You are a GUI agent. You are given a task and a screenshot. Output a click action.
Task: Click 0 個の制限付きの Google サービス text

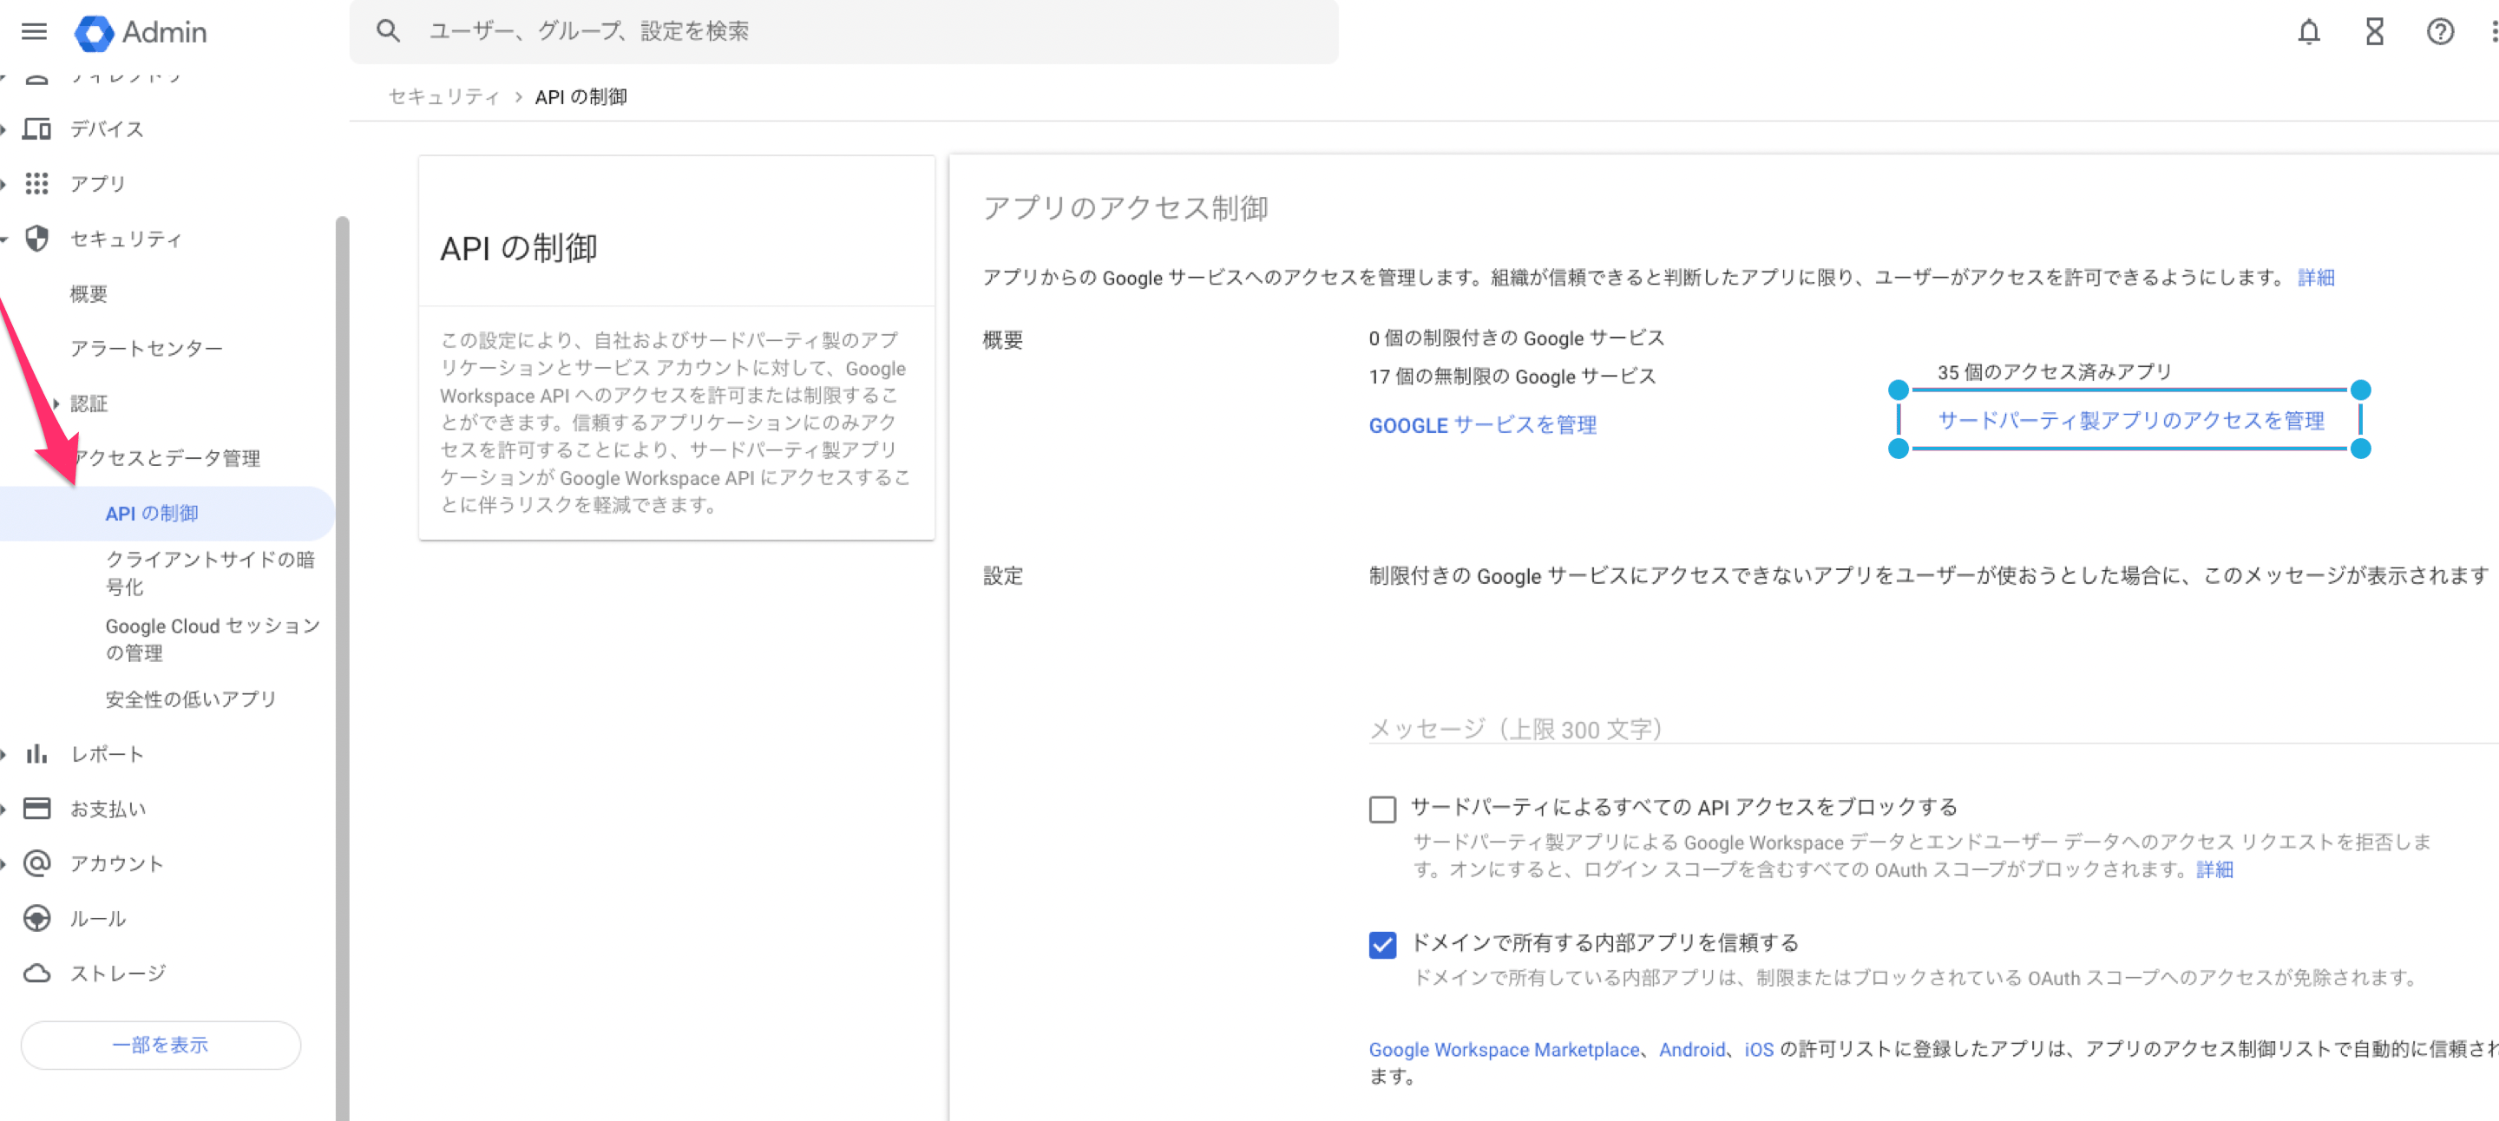(1516, 338)
